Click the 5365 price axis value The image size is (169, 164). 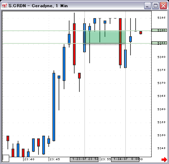(x=162, y=96)
